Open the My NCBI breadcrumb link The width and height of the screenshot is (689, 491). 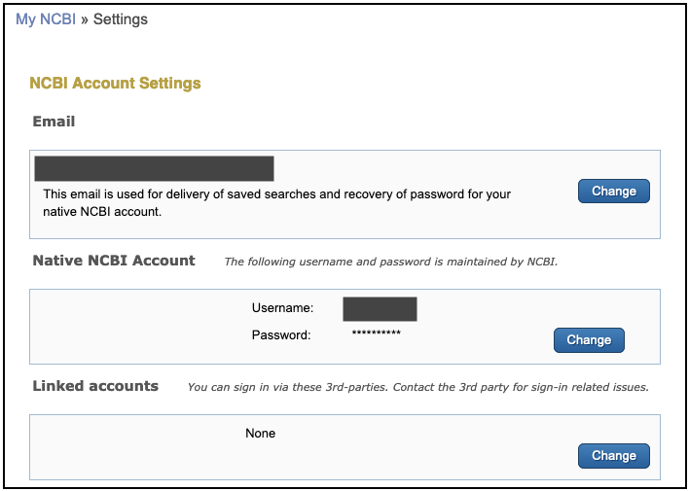[45, 19]
